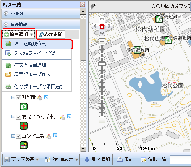The width and height of the screenshot is (191, 167).
Task: Expand the MGRS section
Action: pyautogui.click(x=6, y=13)
